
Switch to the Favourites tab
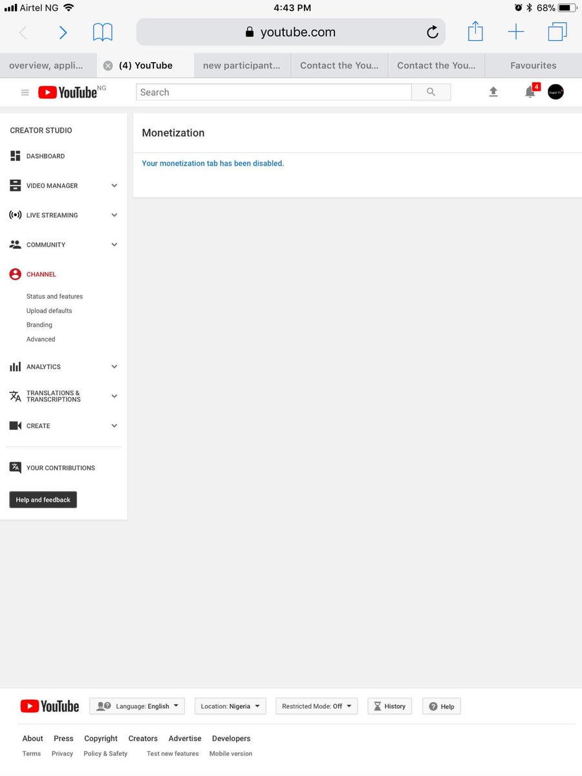point(533,65)
